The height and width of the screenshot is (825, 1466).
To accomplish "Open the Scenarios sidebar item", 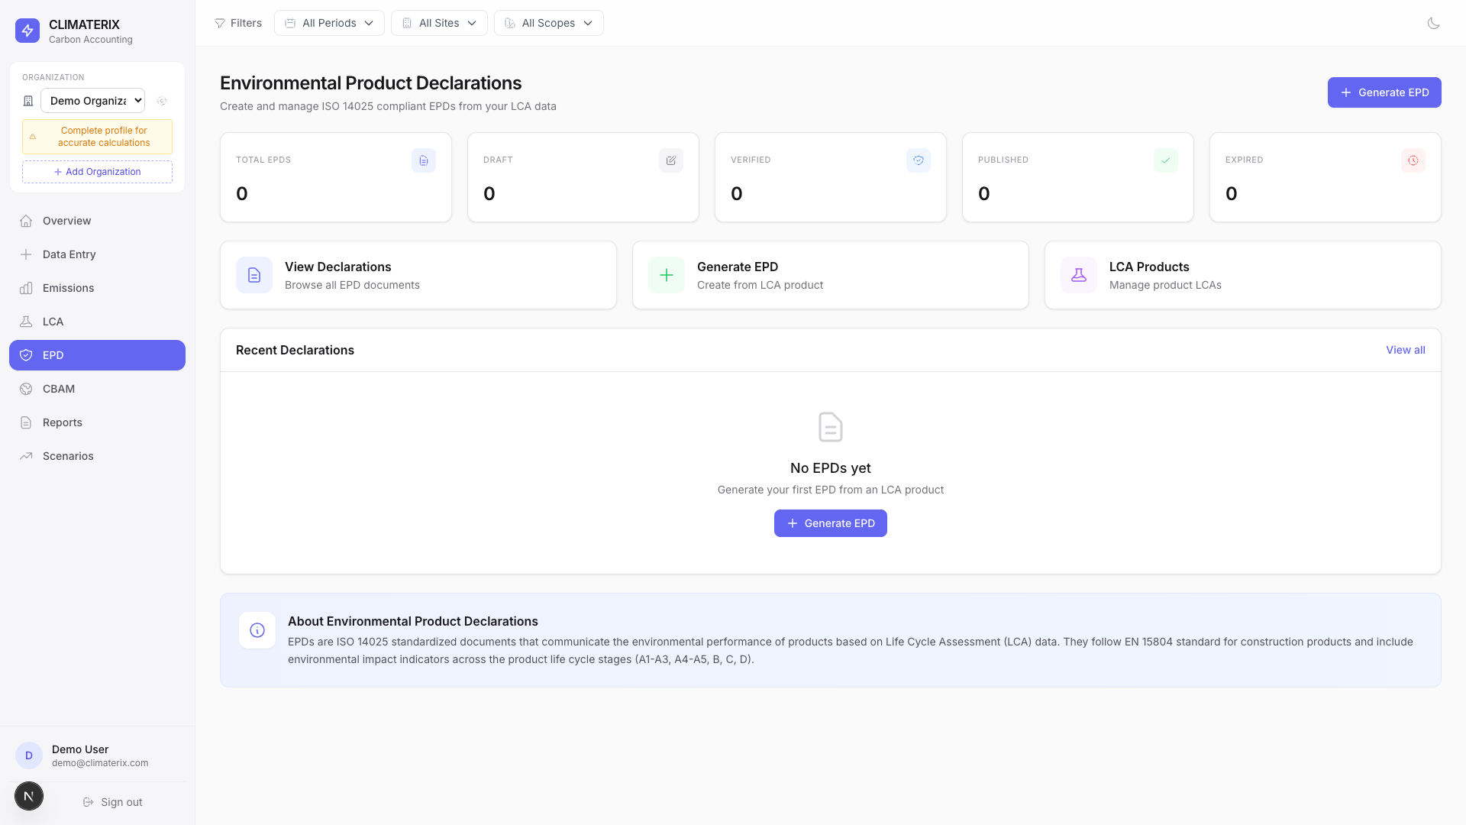I will point(68,456).
